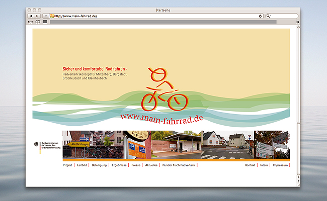Viewport: 327px width, 201px height.
Task: Open the Projekt menu item
Action: (67, 165)
